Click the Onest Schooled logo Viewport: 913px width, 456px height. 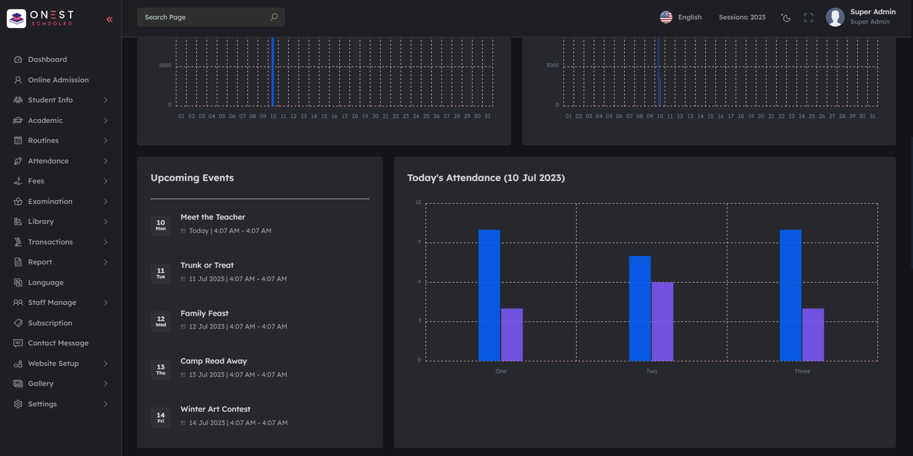tap(41, 18)
